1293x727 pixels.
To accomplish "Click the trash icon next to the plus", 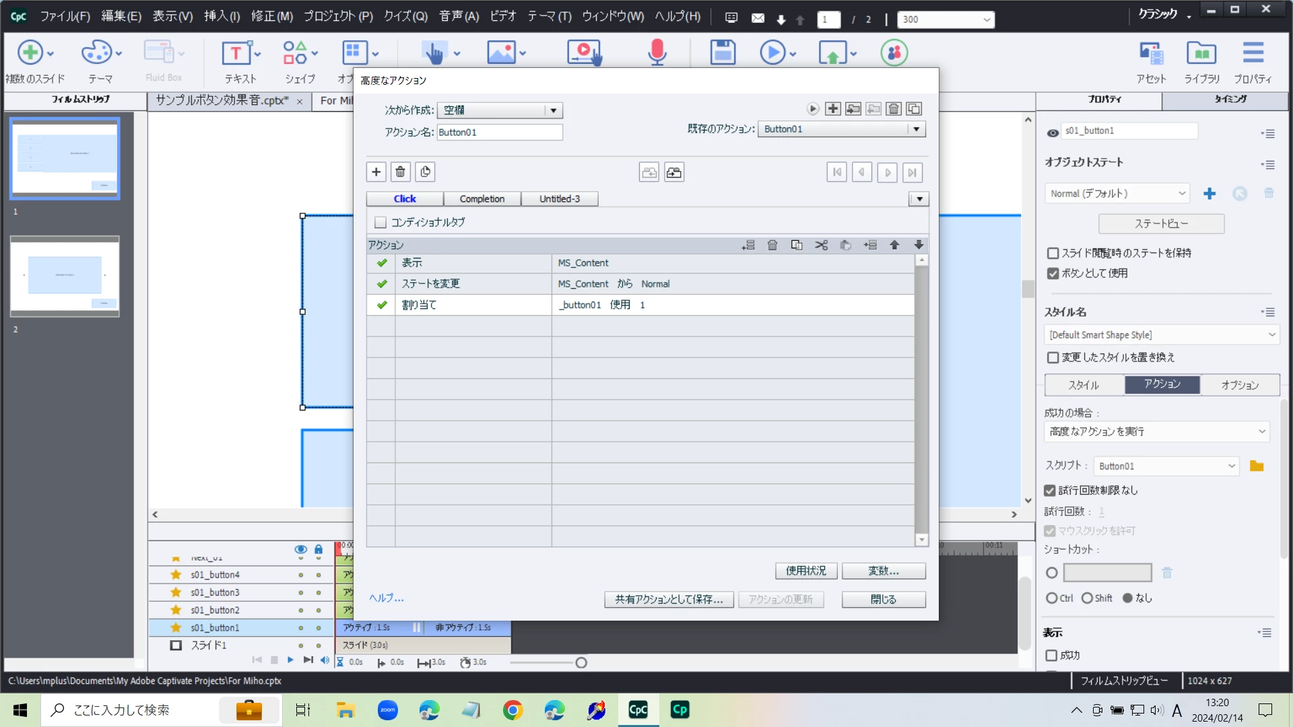I will click(400, 172).
